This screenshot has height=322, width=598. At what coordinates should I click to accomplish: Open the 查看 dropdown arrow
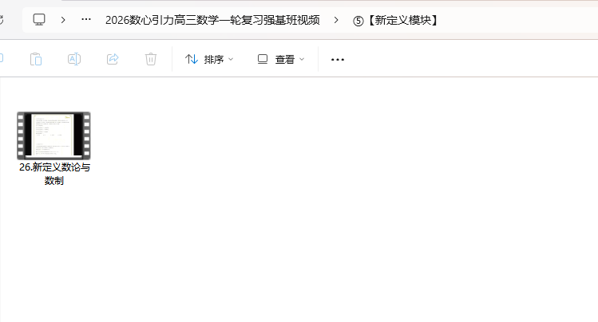pyautogui.click(x=302, y=59)
